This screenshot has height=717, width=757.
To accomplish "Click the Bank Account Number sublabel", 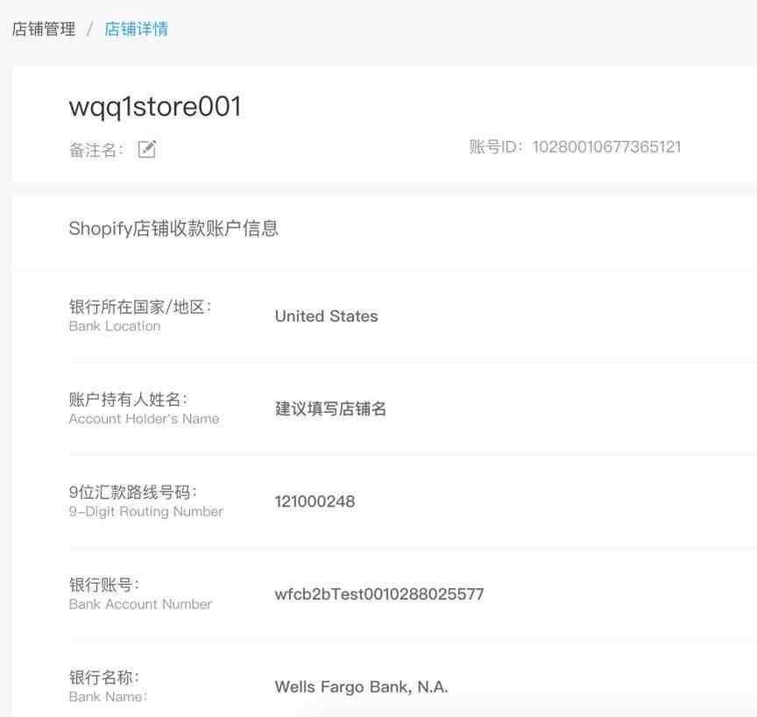I will pyautogui.click(x=140, y=605).
